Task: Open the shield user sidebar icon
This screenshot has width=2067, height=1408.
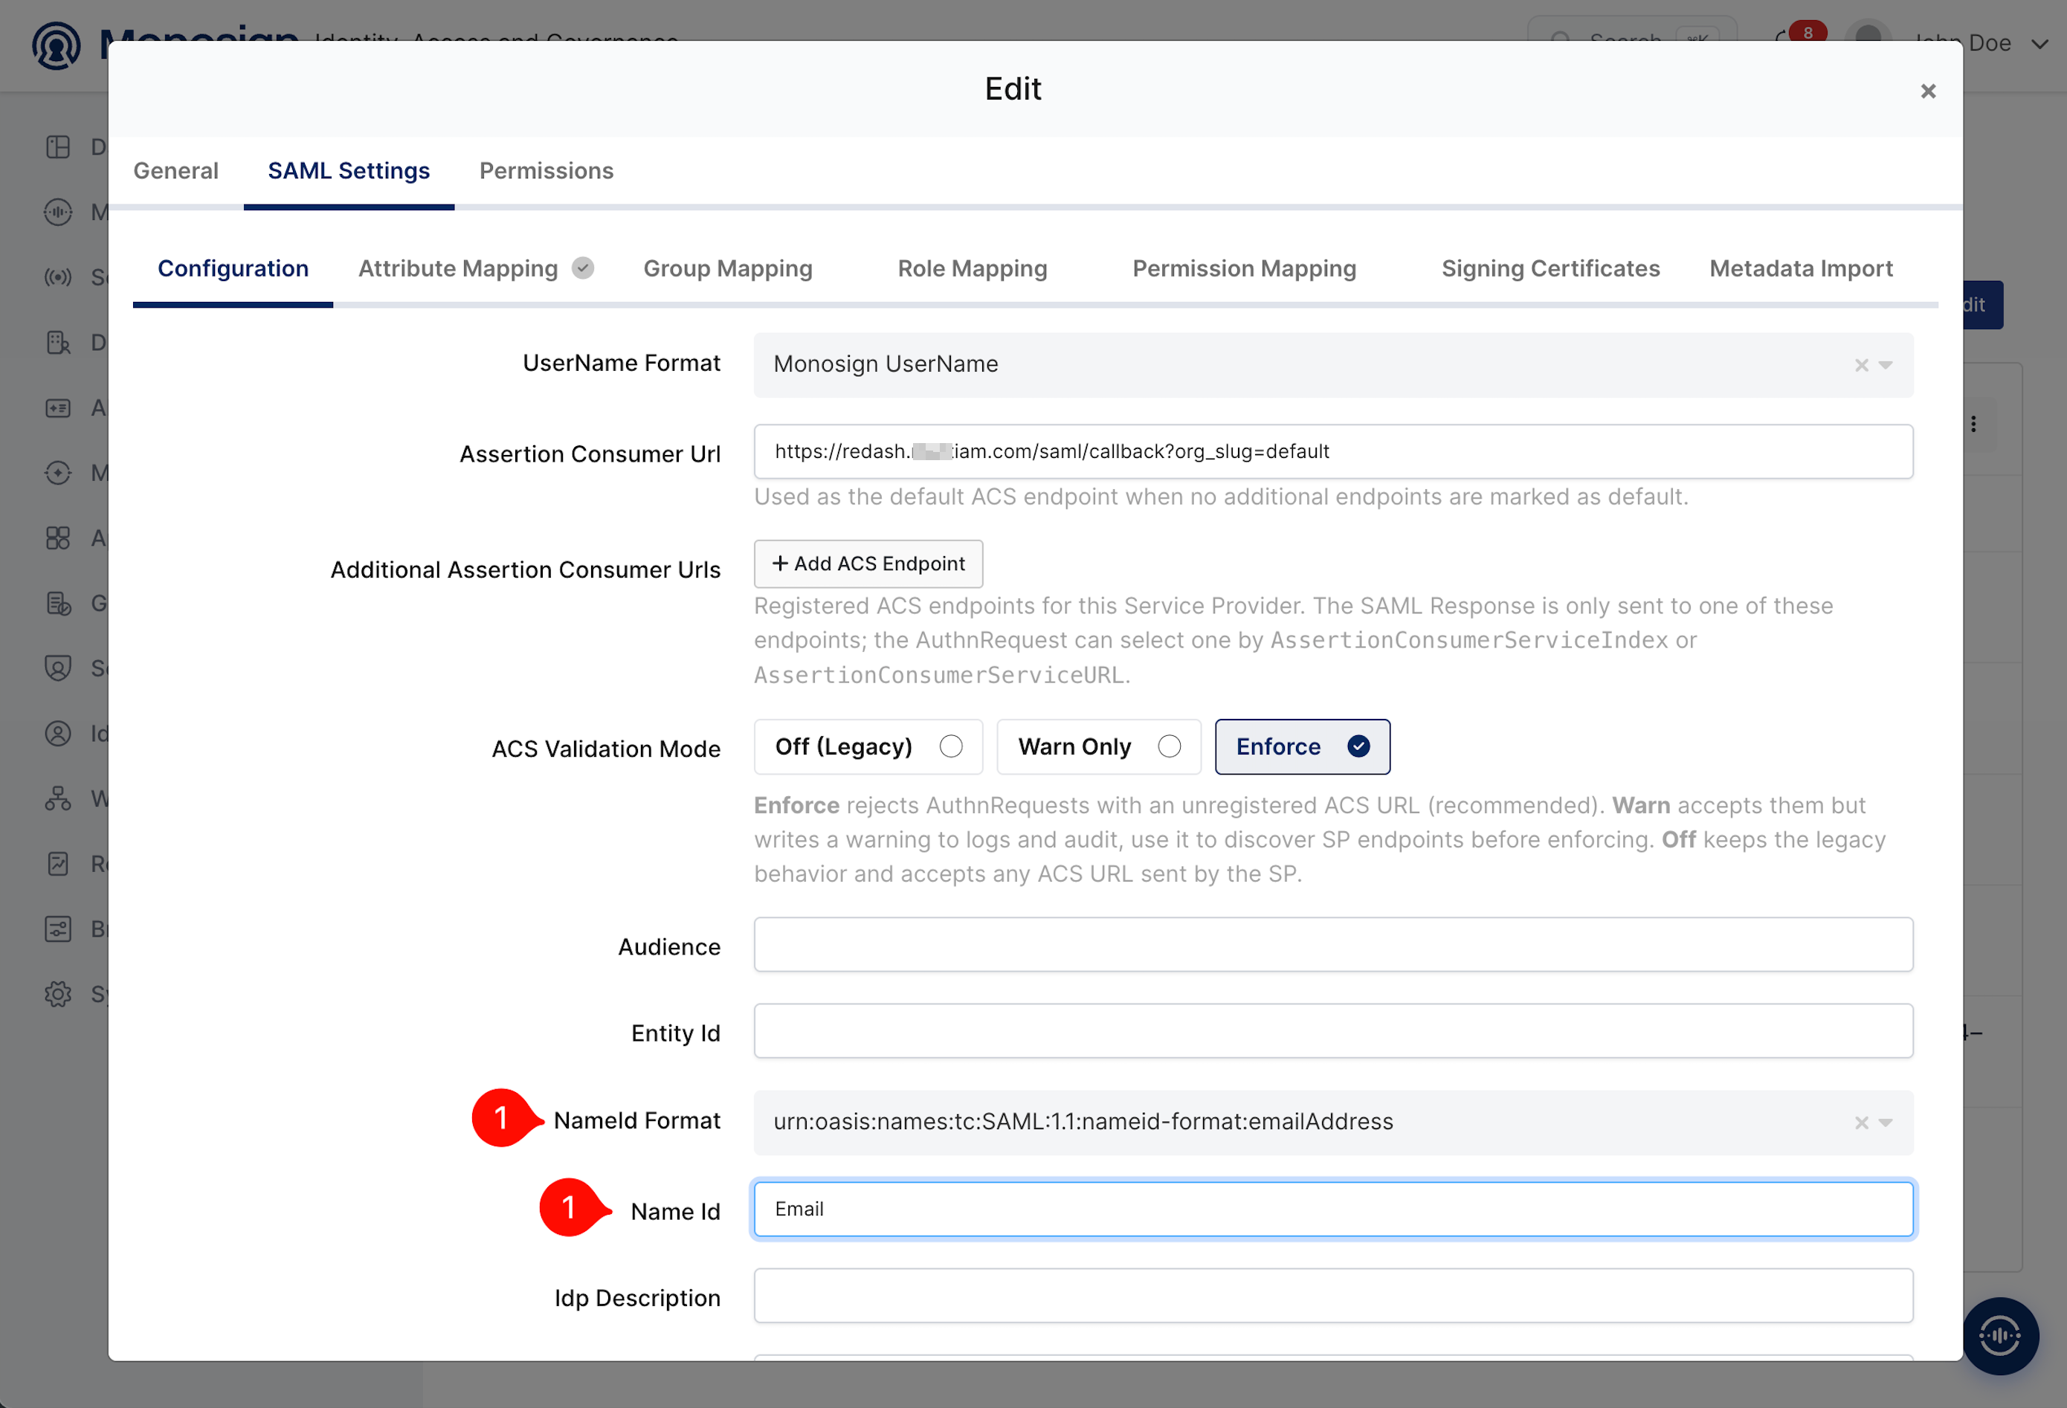Action: pos(58,668)
